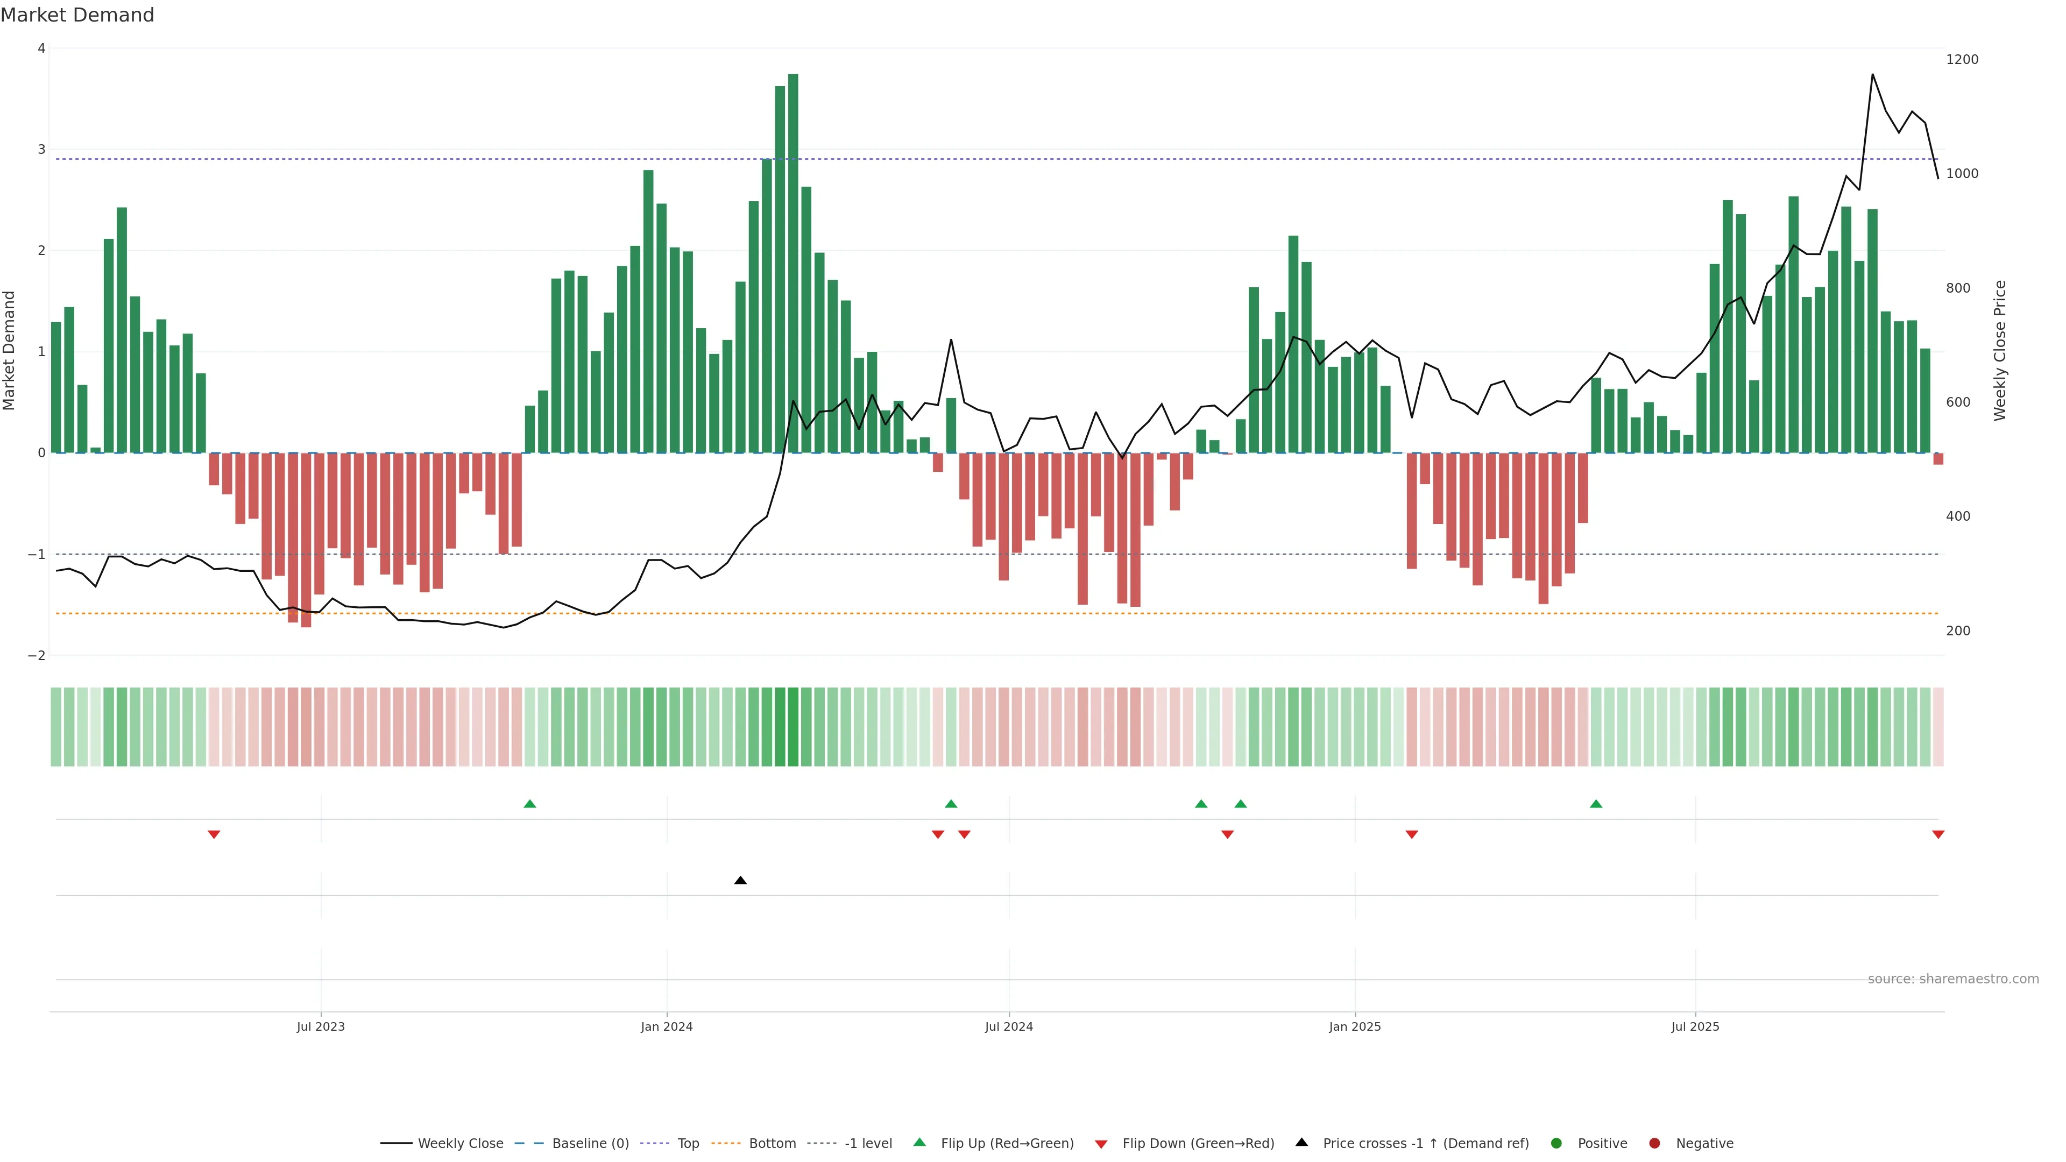Click the source: sharemaestro.com text
The width and height of the screenshot is (2066, 1162).
(1953, 979)
